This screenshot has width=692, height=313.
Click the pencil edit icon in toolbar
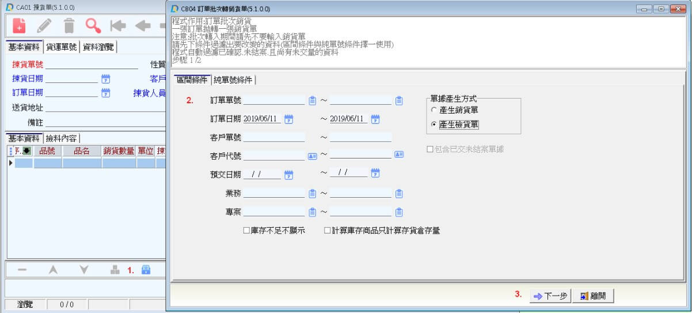point(44,25)
